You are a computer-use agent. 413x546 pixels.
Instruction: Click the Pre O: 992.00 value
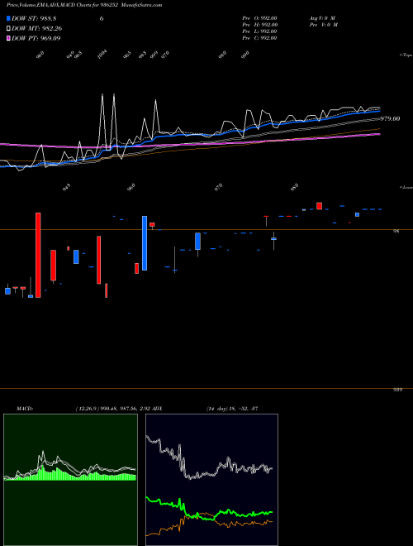pyautogui.click(x=259, y=18)
